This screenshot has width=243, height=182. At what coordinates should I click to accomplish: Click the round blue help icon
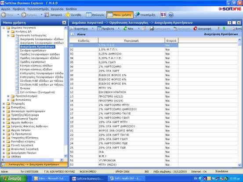pos(171,15)
